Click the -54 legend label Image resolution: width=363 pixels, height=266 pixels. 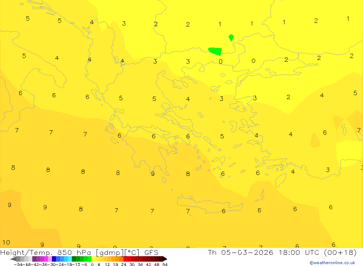pyautogui.click(x=18, y=265)
